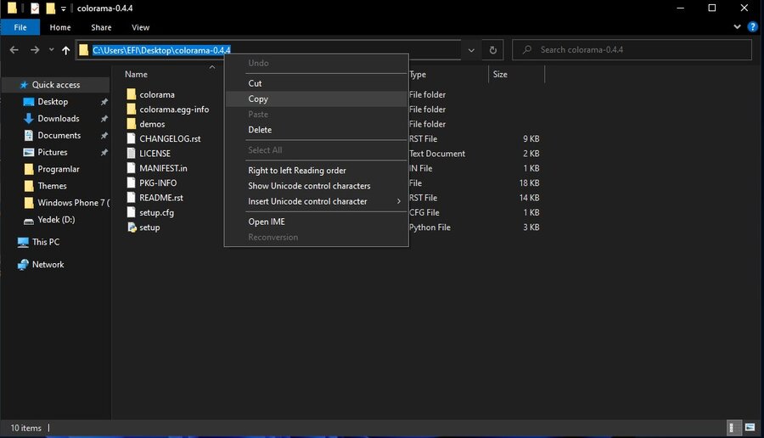
Task: Select the setup Python file icon
Action: 131,227
